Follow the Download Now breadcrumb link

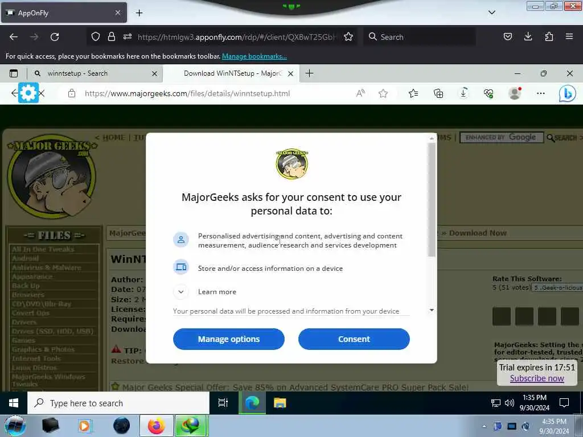coord(478,233)
